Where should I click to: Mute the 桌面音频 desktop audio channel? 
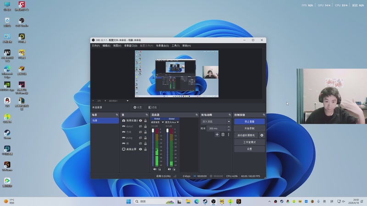point(155,169)
